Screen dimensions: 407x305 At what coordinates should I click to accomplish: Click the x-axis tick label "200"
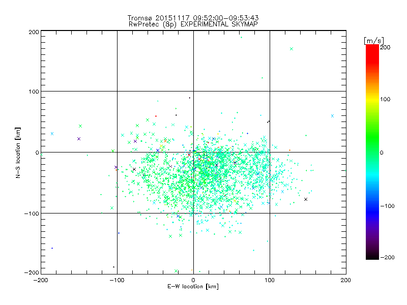346,280
